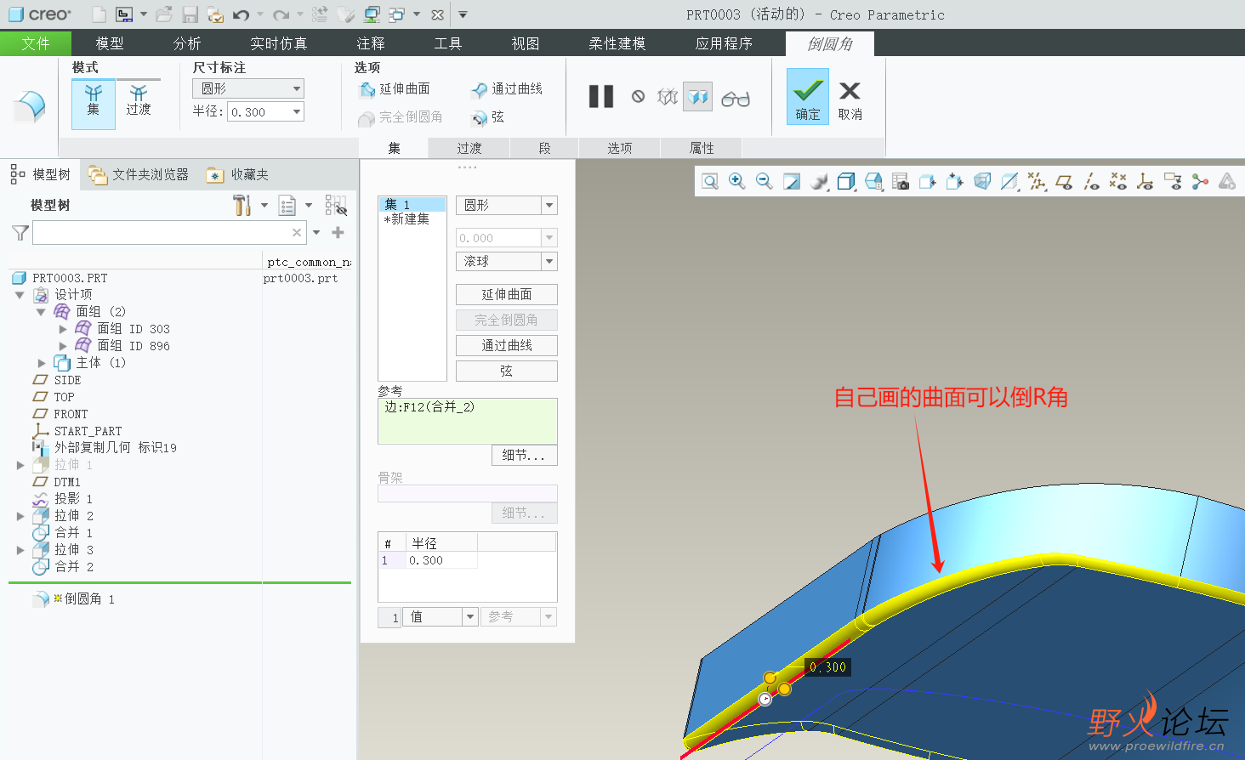Image resolution: width=1245 pixels, height=760 pixels.
Task: Open the 圆形 shape dropdown in set panel
Action: 549,205
